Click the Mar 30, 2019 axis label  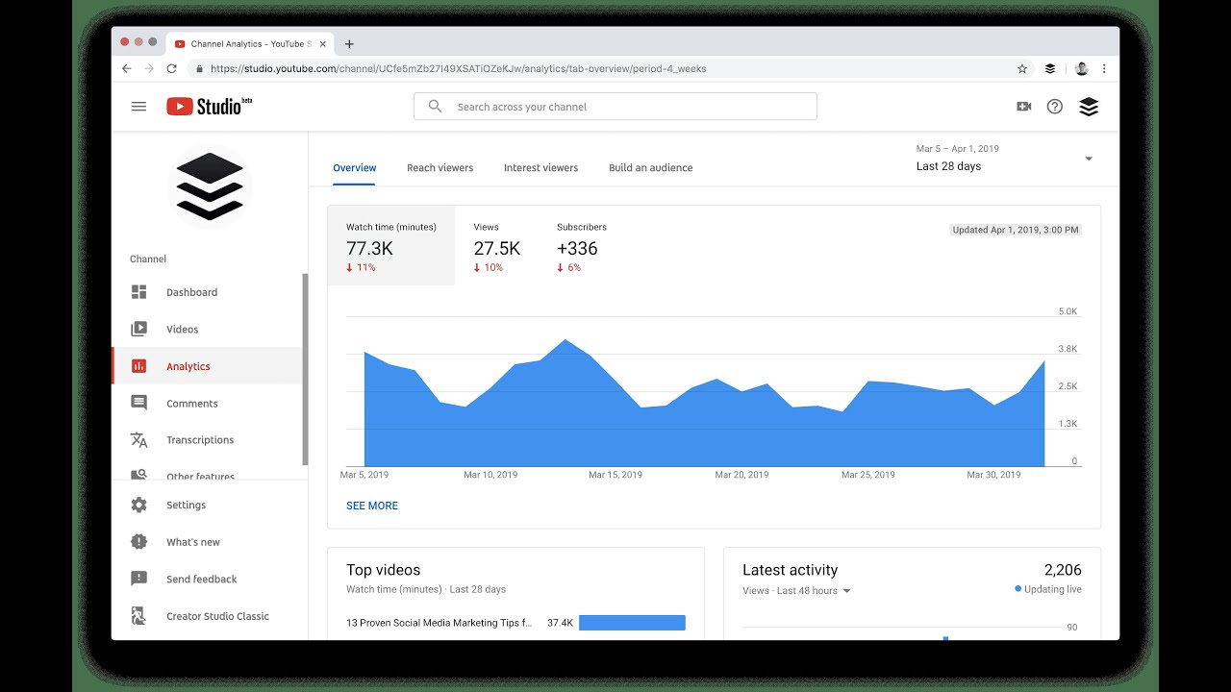pos(993,475)
